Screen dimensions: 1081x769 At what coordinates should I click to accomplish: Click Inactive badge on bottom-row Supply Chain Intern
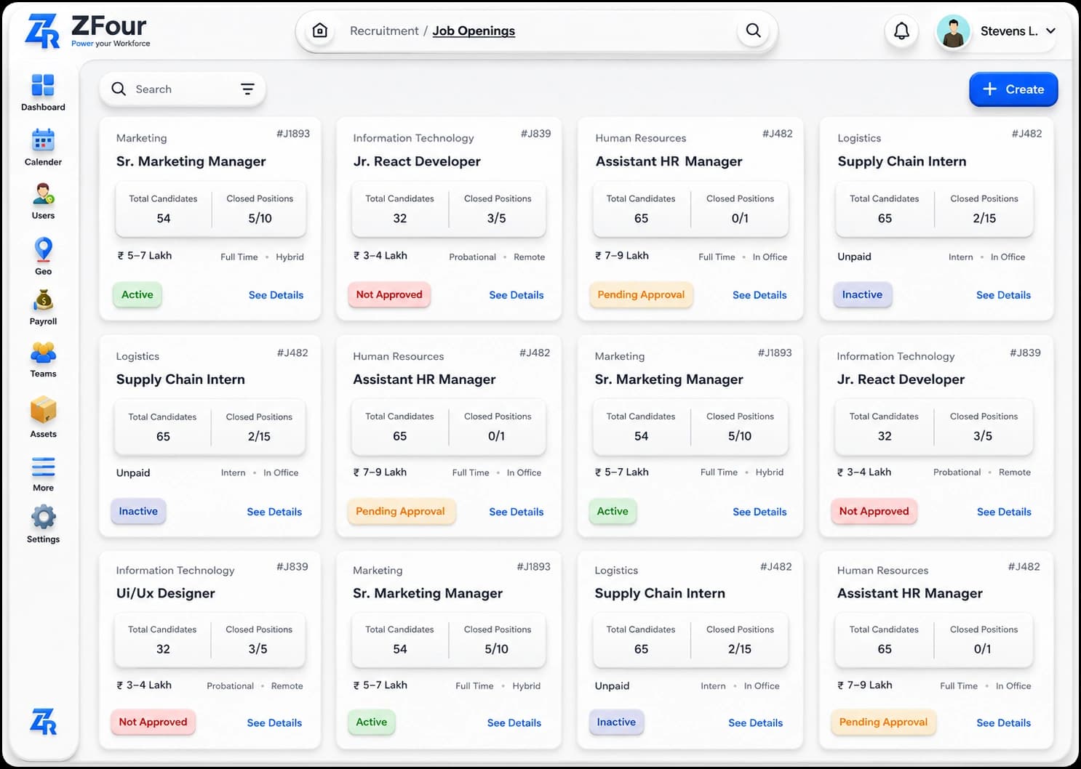coord(616,722)
